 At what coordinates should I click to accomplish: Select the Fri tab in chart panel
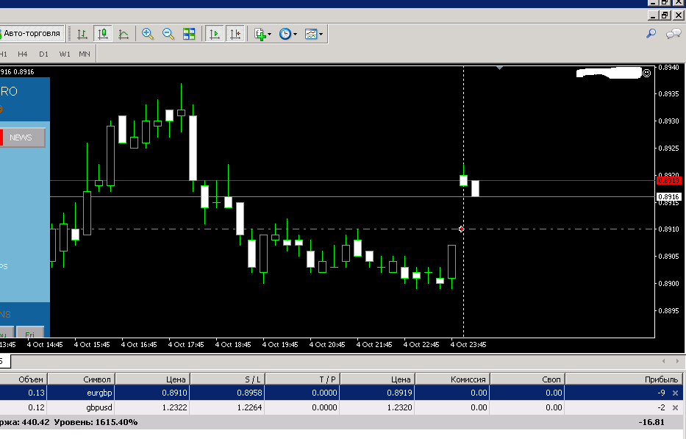coord(29,332)
